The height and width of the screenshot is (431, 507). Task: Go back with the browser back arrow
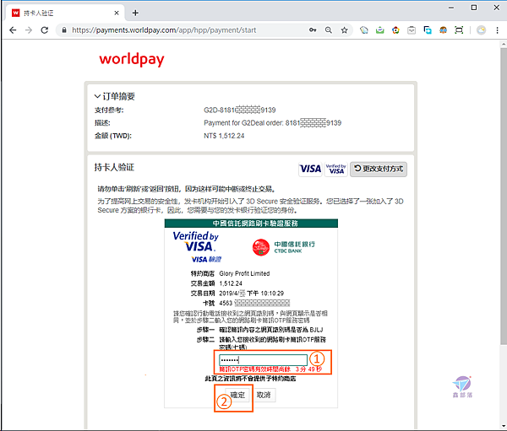[13, 30]
